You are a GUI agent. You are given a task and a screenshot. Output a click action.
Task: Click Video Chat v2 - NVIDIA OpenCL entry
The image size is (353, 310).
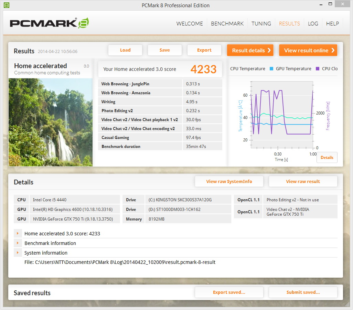300,212
